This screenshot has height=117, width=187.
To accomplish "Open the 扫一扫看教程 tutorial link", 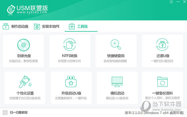I will tap(19, 112).
